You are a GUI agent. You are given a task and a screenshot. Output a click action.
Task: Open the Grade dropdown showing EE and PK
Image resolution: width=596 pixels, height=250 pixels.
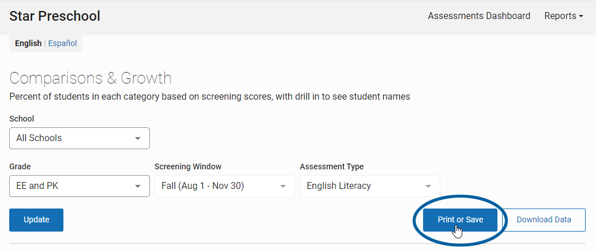[80, 186]
